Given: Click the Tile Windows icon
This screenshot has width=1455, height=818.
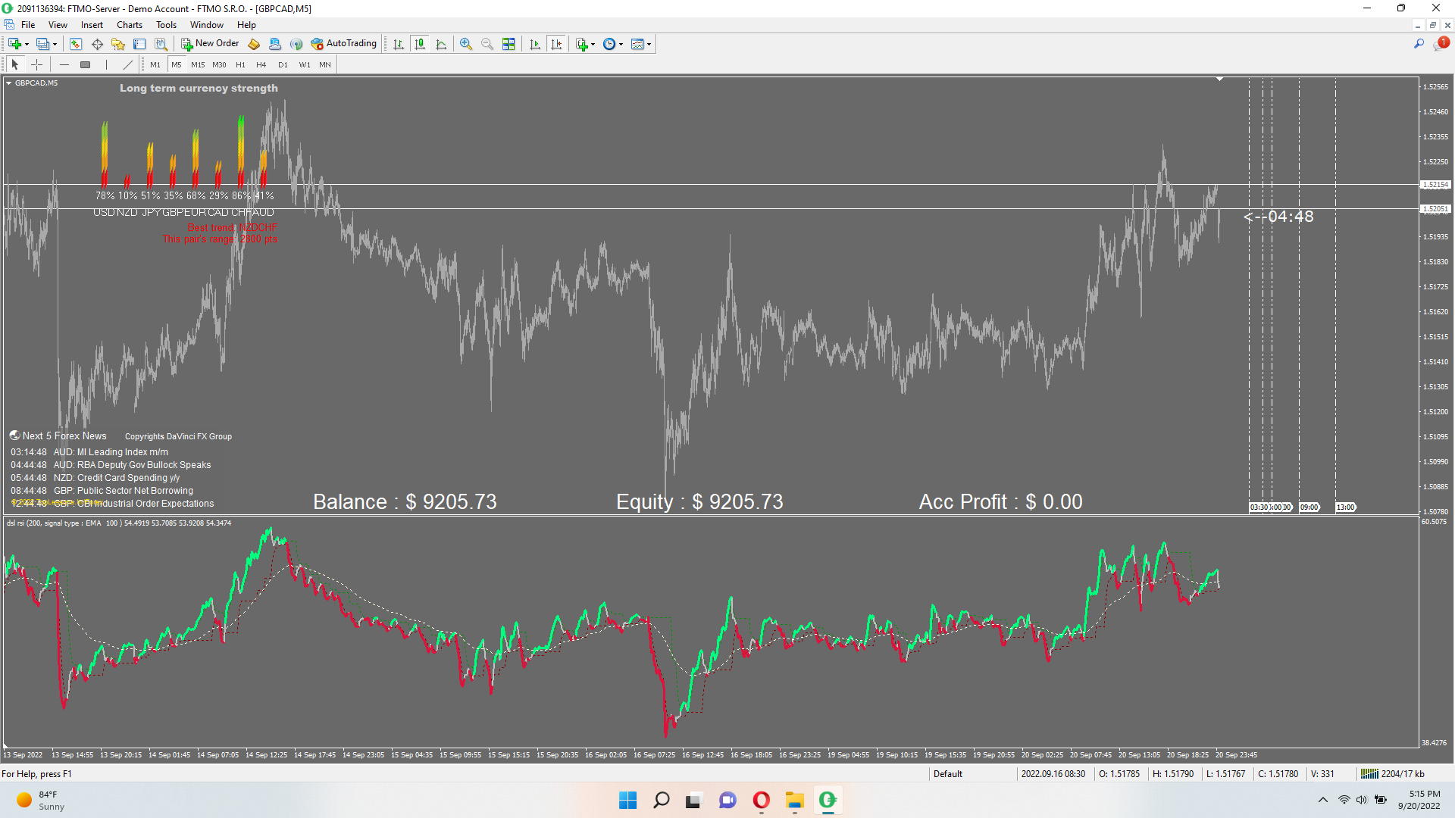Looking at the screenshot, I should tap(508, 44).
